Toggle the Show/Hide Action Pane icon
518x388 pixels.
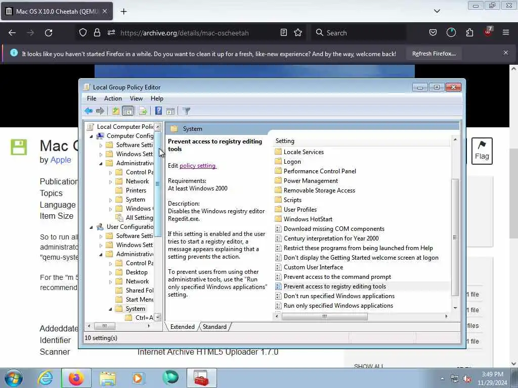pos(170,111)
